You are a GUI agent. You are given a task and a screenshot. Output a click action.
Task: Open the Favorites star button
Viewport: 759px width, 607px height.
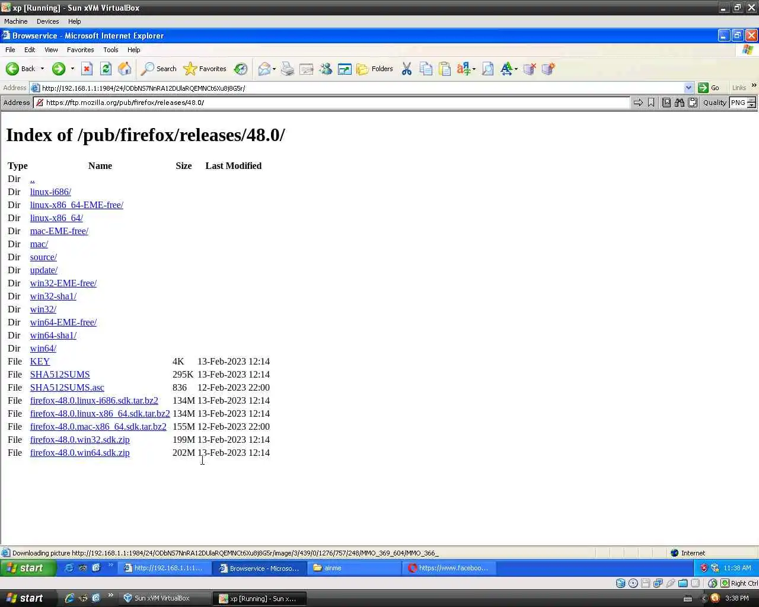[x=205, y=69]
